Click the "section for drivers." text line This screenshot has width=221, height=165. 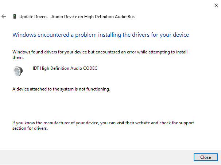tap(30, 128)
